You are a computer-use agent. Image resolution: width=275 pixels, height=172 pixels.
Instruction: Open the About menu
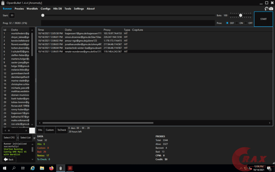(90, 9)
